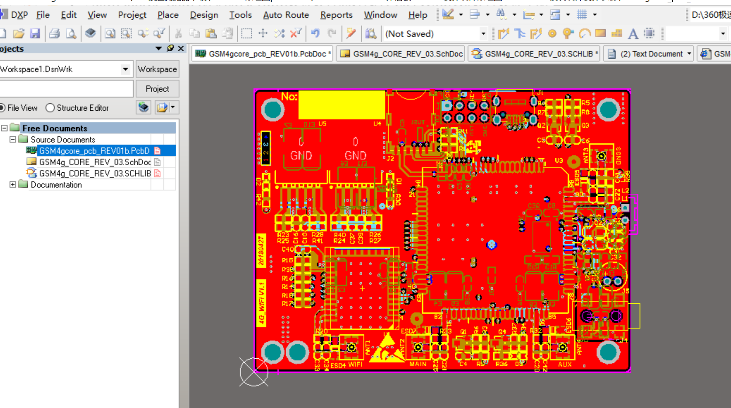
Task: Place a text string
Action: [x=633, y=33]
